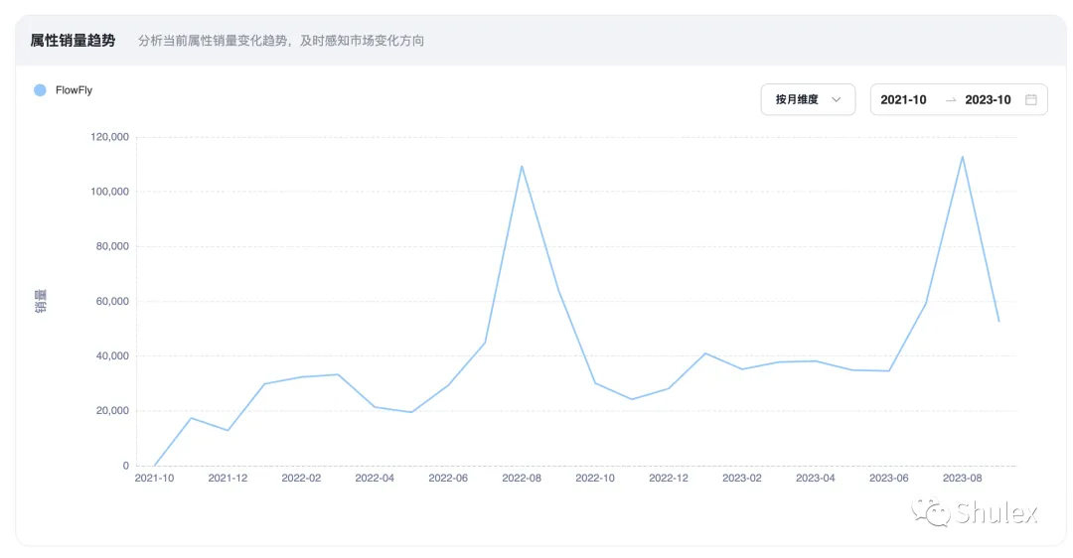Click the 2023-04 x-axis label

815,478
